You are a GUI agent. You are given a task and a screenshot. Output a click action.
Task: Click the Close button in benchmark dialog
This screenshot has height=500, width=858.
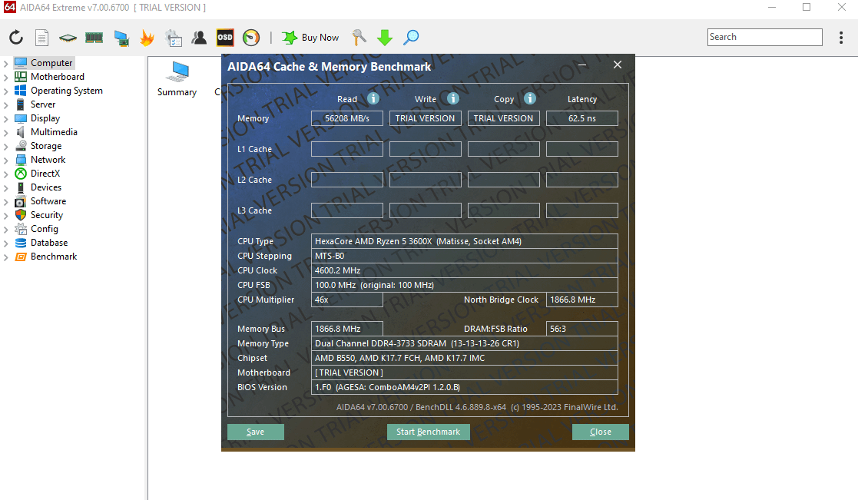pyautogui.click(x=600, y=432)
